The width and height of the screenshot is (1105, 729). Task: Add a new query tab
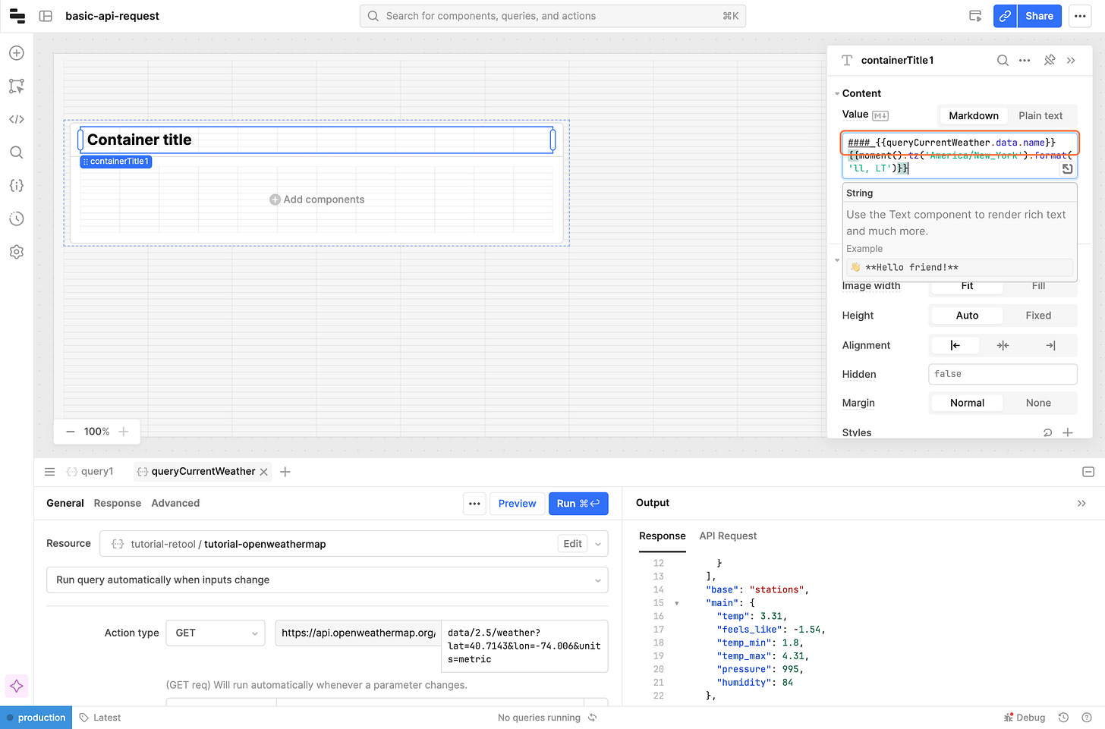(285, 472)
